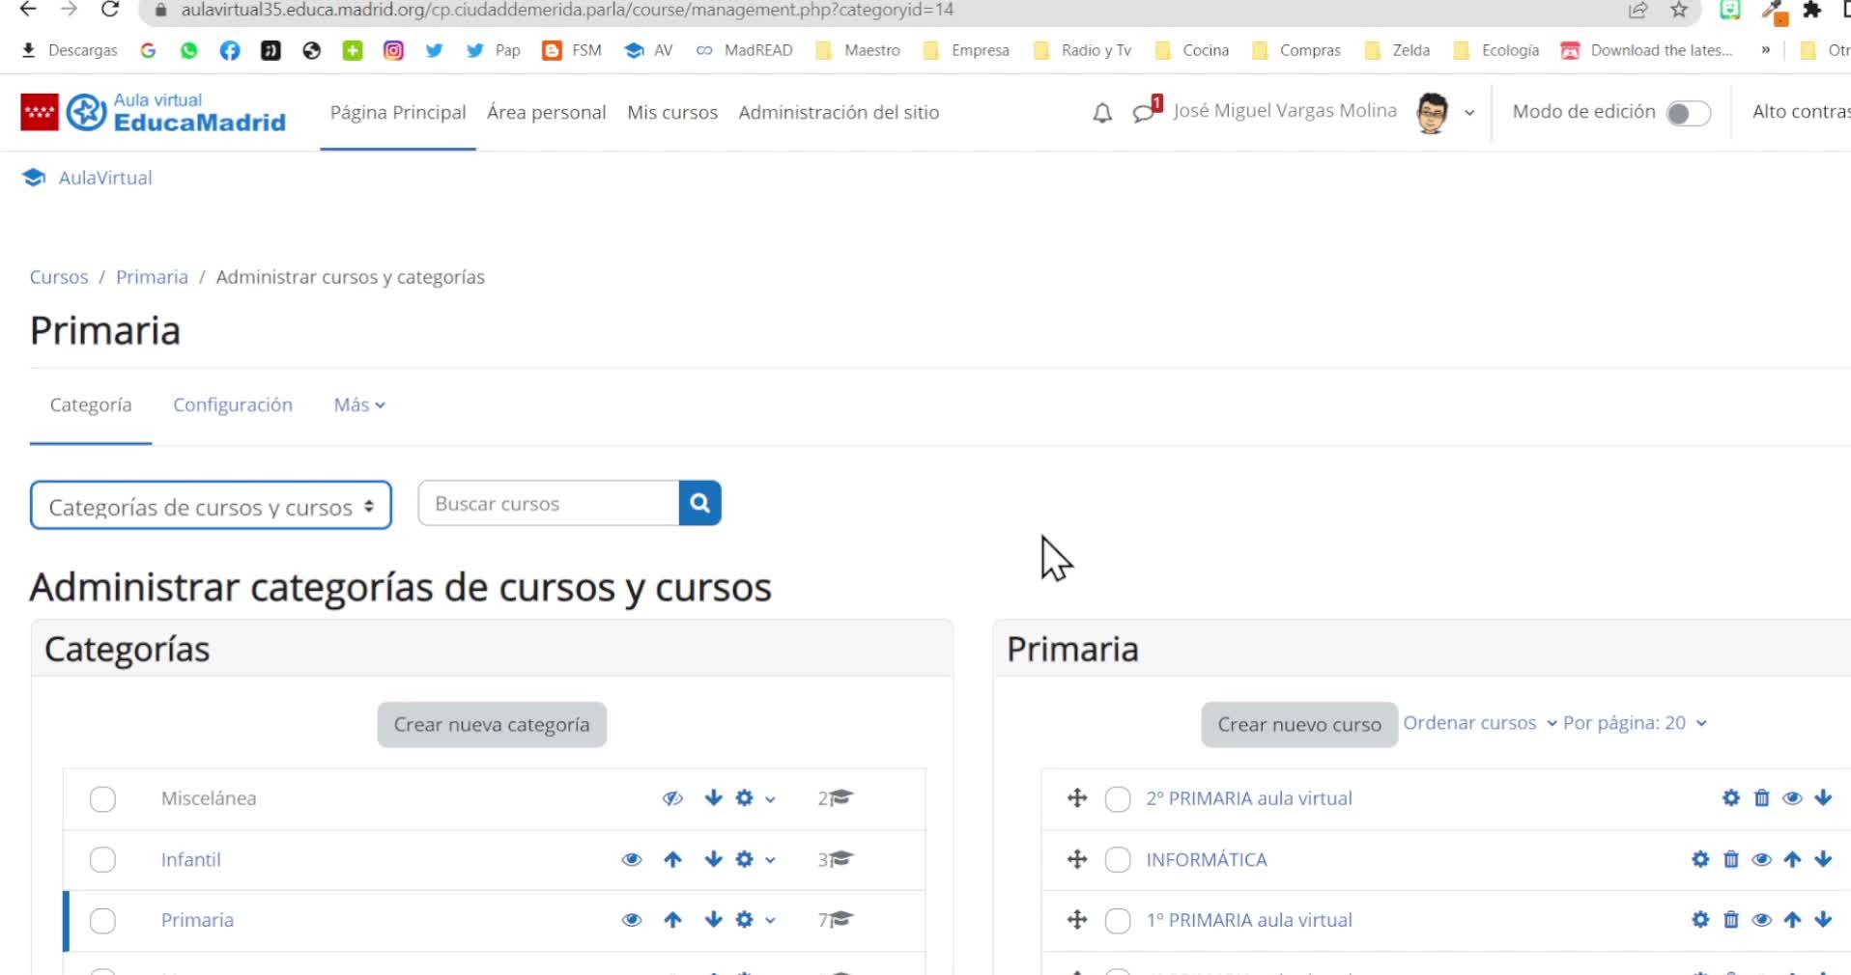Expand the Más tab menu

(x=359, y=405)
